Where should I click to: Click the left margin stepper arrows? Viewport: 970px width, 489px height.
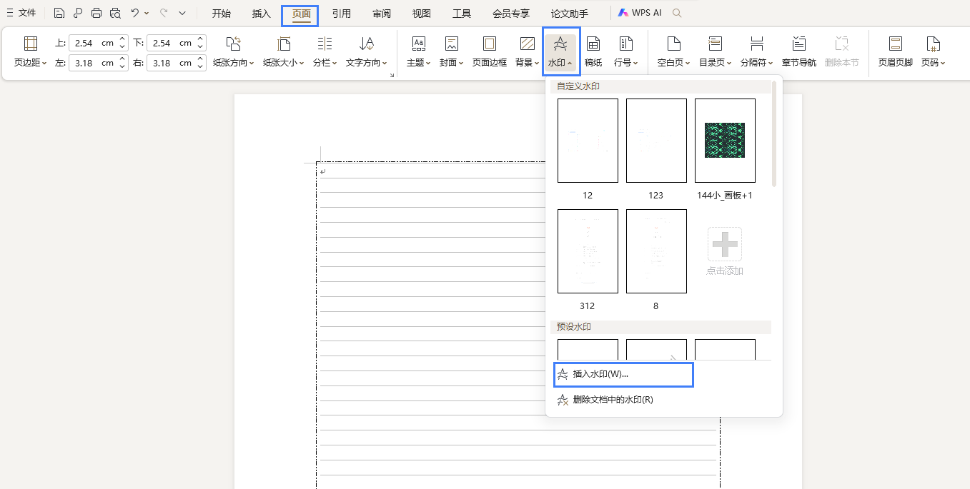123,63
